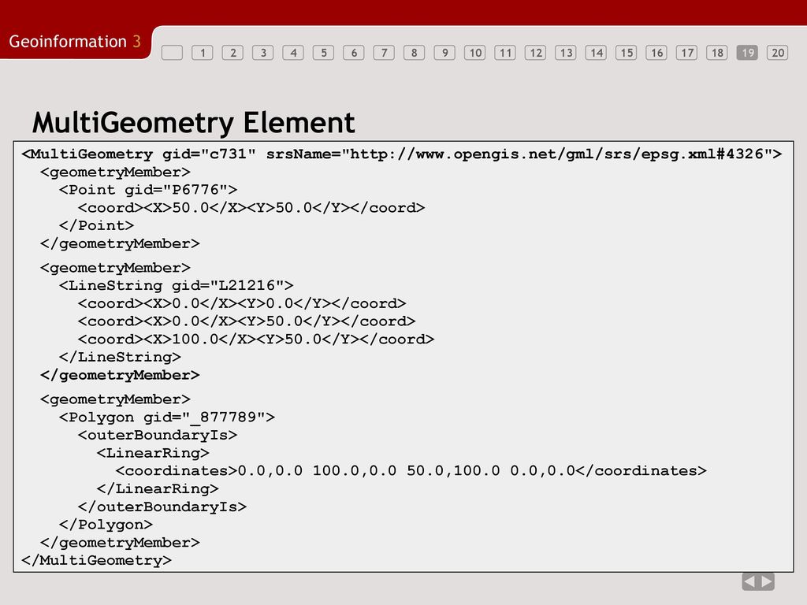Jump to slide 3
The height and width of the screenshot is (605, 807).
263,53
